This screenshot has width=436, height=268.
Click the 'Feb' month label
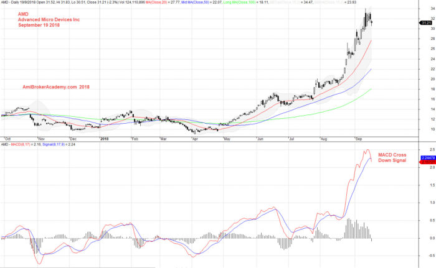135,139
